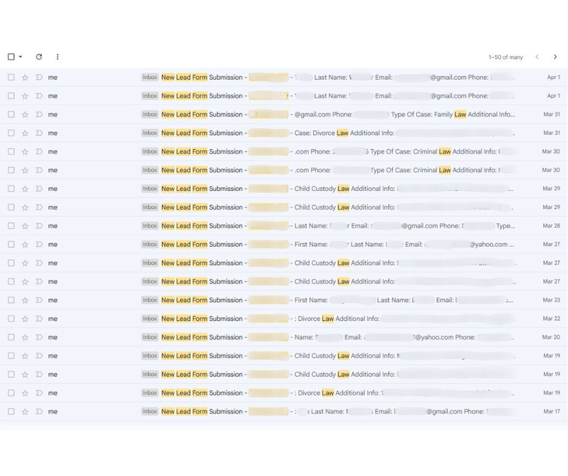Mark the Mar 31 Family Law email important
The height and width of the screenshot is (476, 568).
pos(39,115)
